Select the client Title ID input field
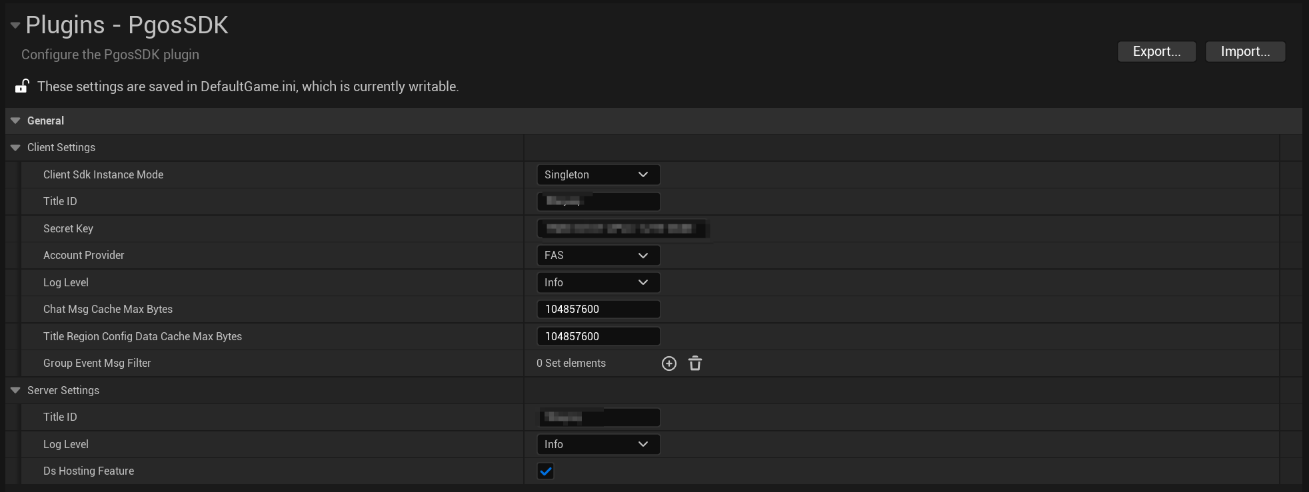1309x492 pixels. pyautogui.click(x=599, y=201)
